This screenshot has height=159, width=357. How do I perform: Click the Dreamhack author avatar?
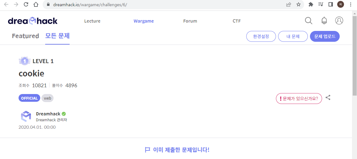click(26, 116)
